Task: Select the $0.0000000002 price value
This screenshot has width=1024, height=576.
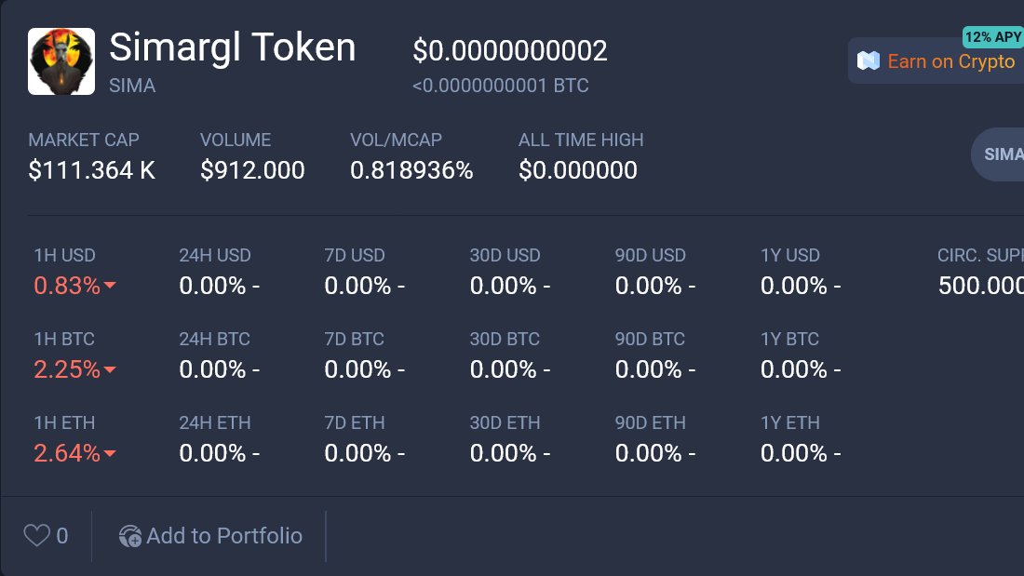Action: click(510, 50)
